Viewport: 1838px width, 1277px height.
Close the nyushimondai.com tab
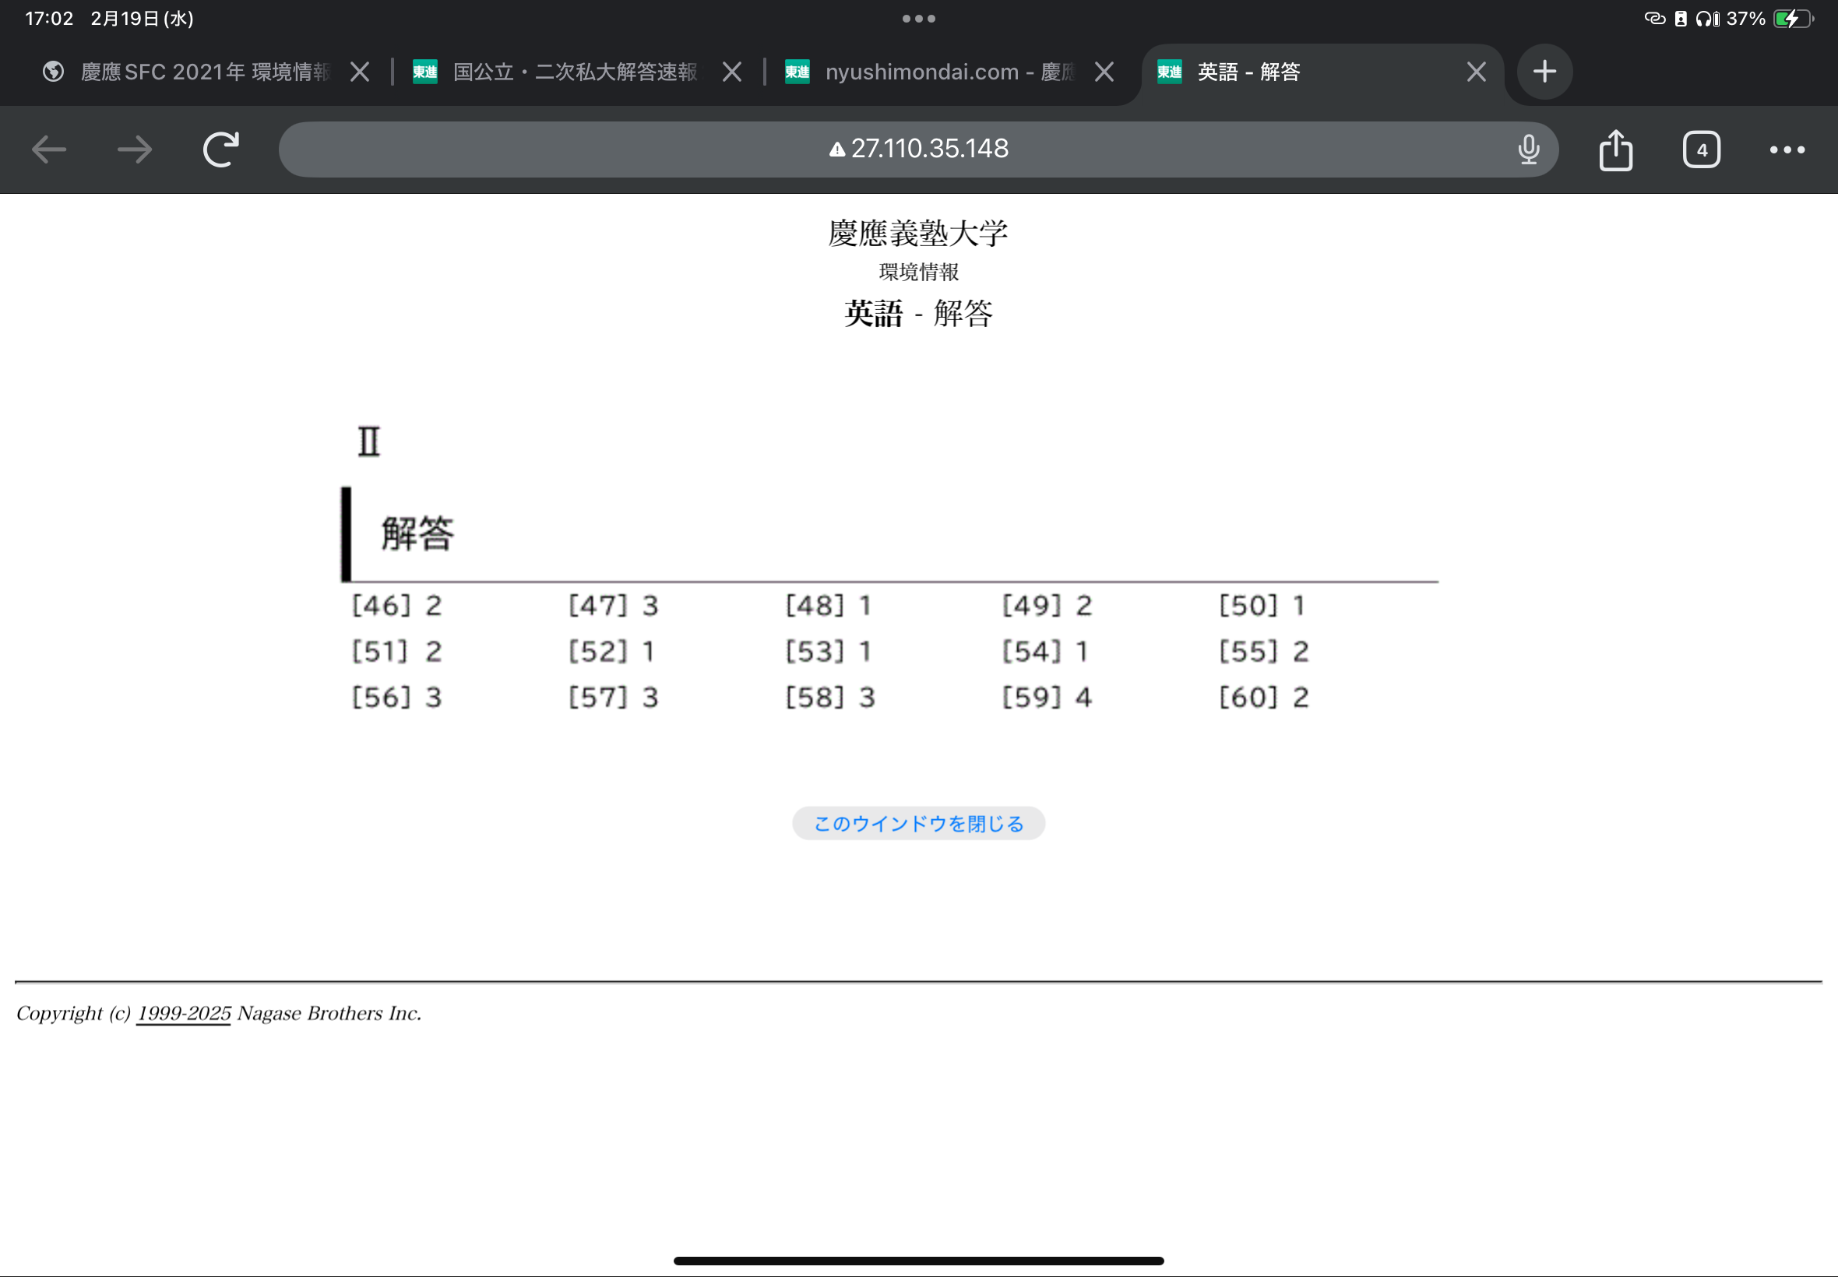click(1104, 72)
